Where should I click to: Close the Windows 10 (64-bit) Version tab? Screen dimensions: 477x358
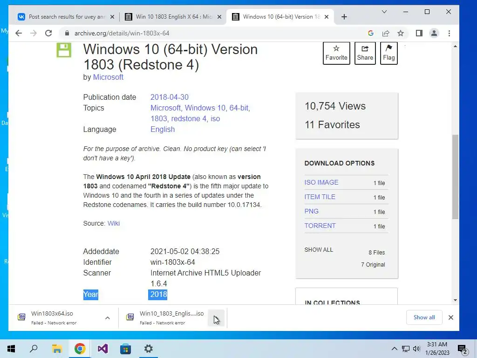click(327, 17)
